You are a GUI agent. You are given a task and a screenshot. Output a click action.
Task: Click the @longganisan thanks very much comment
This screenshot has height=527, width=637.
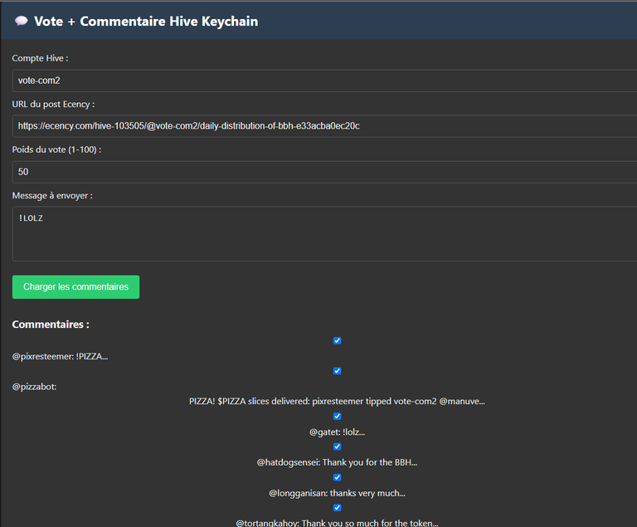[x=338, y=493]
